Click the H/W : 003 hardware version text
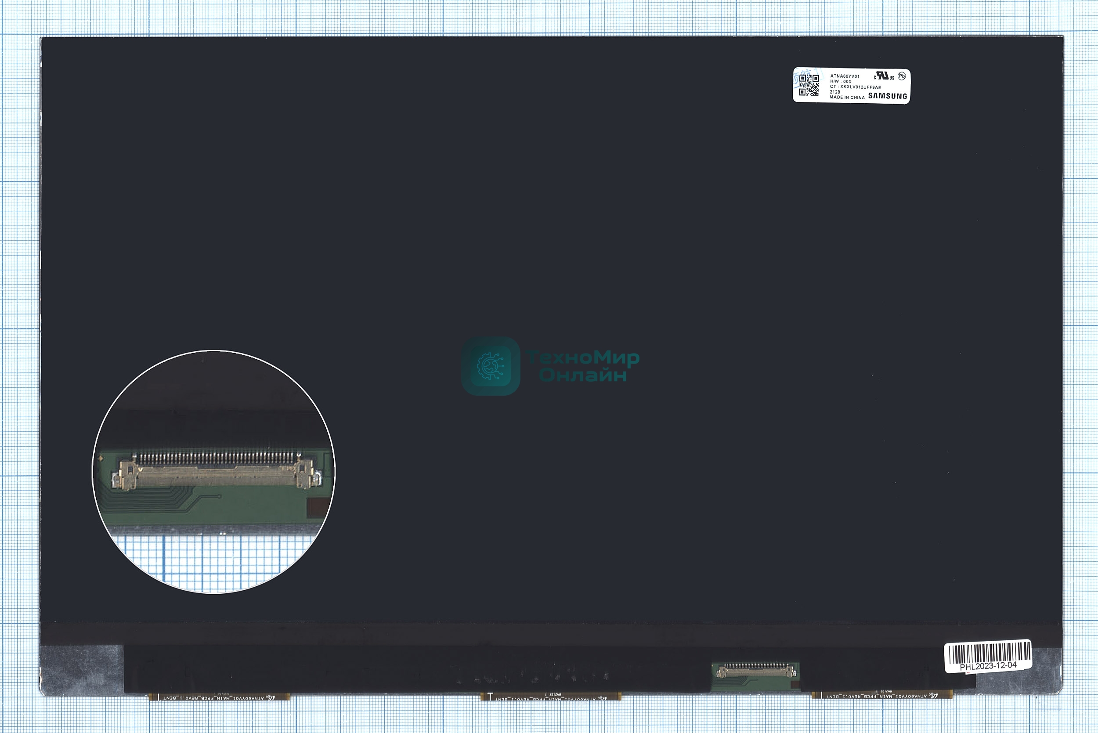Viewport: 1098px width, 733px height. pyautogui.click(x=841, y=81)
